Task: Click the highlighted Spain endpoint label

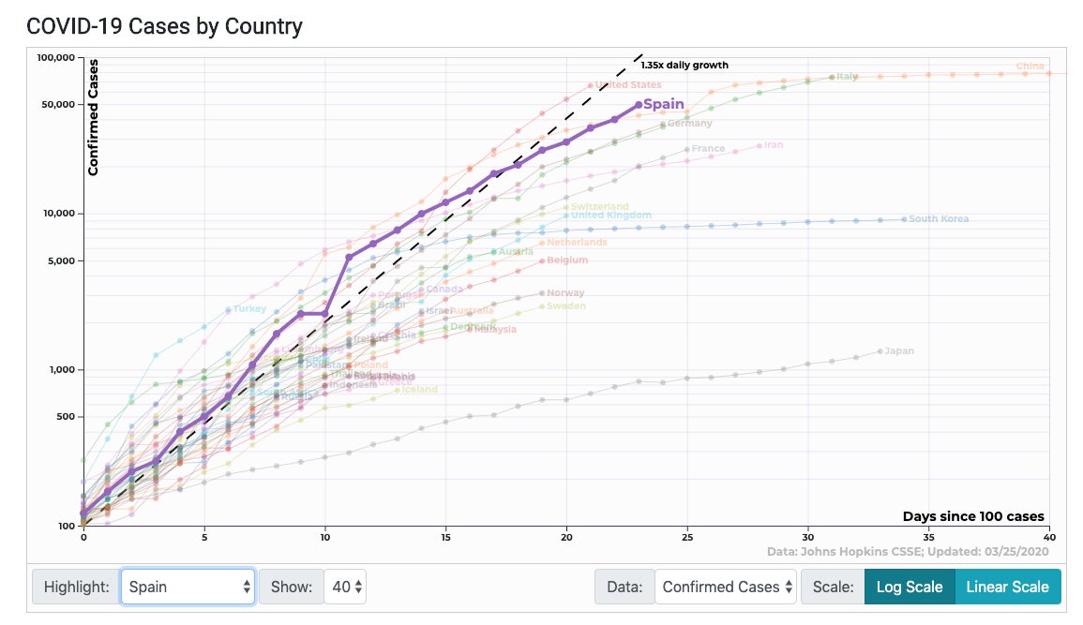Action: pyautogui.click(x=663, y=105)
